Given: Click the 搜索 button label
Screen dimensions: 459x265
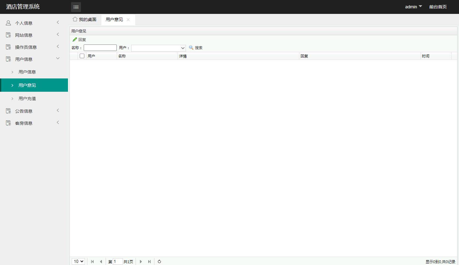Looking at the screenshot, I should tap(199, 48).
